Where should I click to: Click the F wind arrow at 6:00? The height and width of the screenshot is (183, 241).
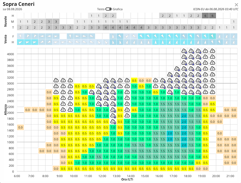20,36
